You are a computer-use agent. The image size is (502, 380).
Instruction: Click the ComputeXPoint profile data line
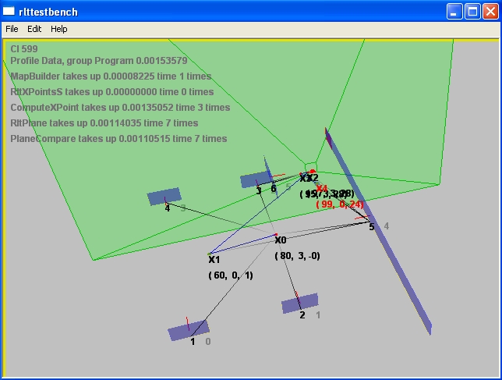tap(120, 108)
